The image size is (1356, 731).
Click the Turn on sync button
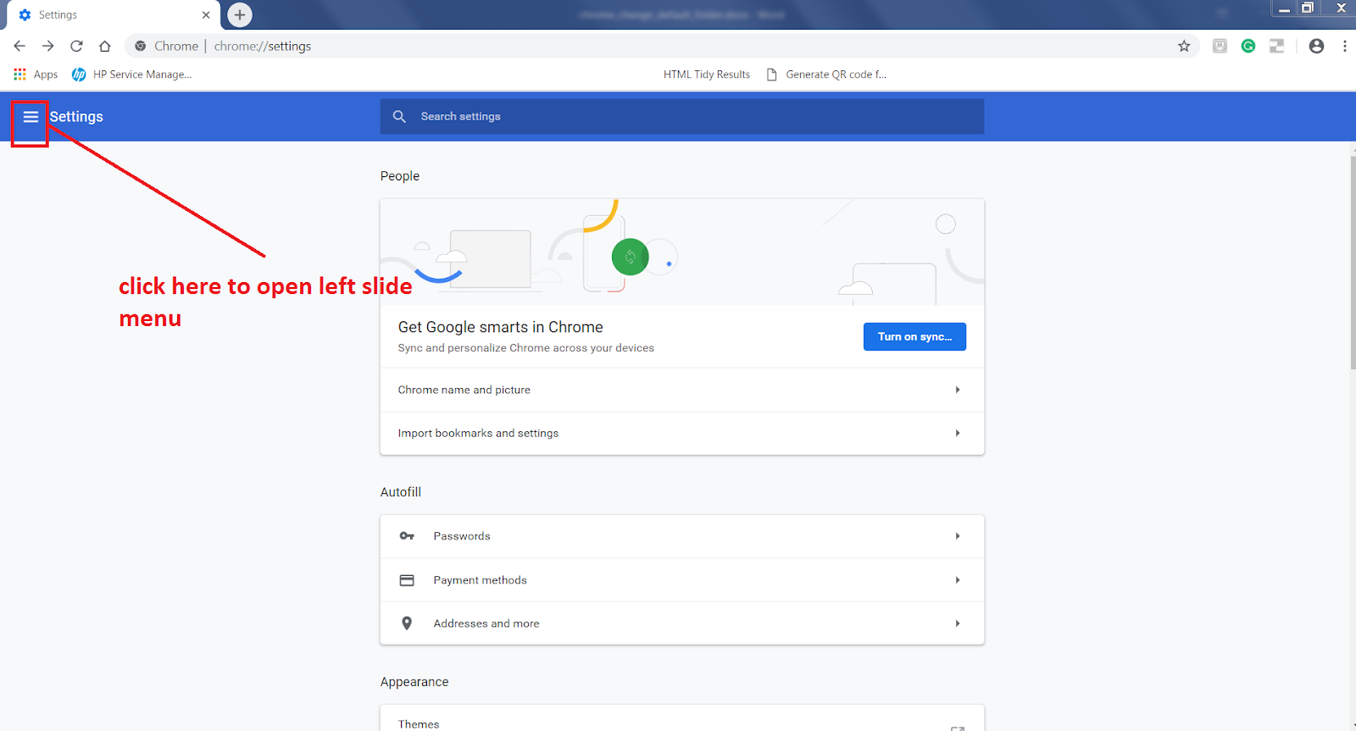click(x=914, y=336)
